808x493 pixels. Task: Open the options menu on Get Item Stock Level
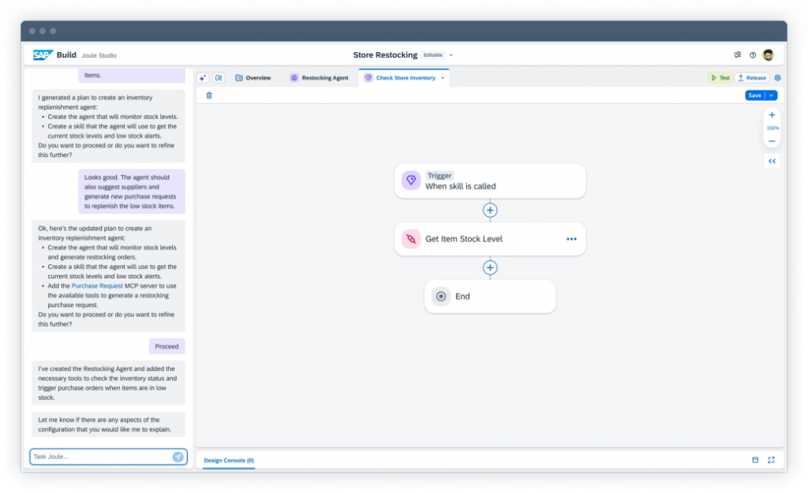571,239
